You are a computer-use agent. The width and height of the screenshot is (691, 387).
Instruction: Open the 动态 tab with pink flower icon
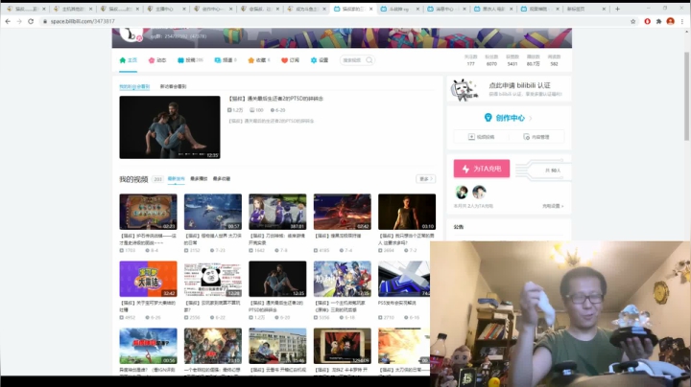coord(157,60)
